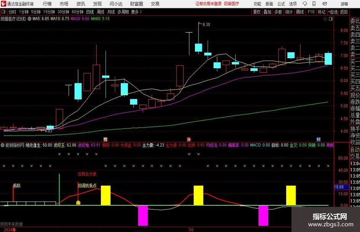Open the 多周期 multi-period view
The height and width of the screenshot is (232, 360).
123,12
